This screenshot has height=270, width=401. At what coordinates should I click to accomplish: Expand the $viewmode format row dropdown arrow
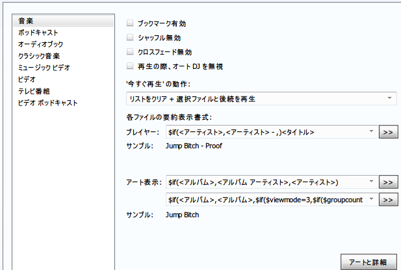tap(370, 198)
